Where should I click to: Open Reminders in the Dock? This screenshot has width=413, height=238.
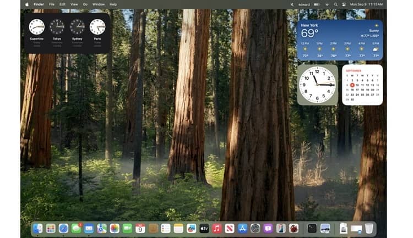pos(166,229)
